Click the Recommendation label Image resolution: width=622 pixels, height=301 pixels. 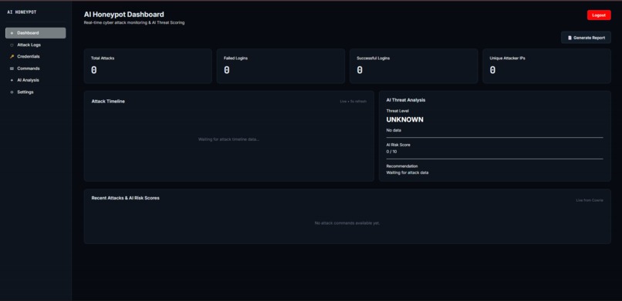(x=402, y=166)
